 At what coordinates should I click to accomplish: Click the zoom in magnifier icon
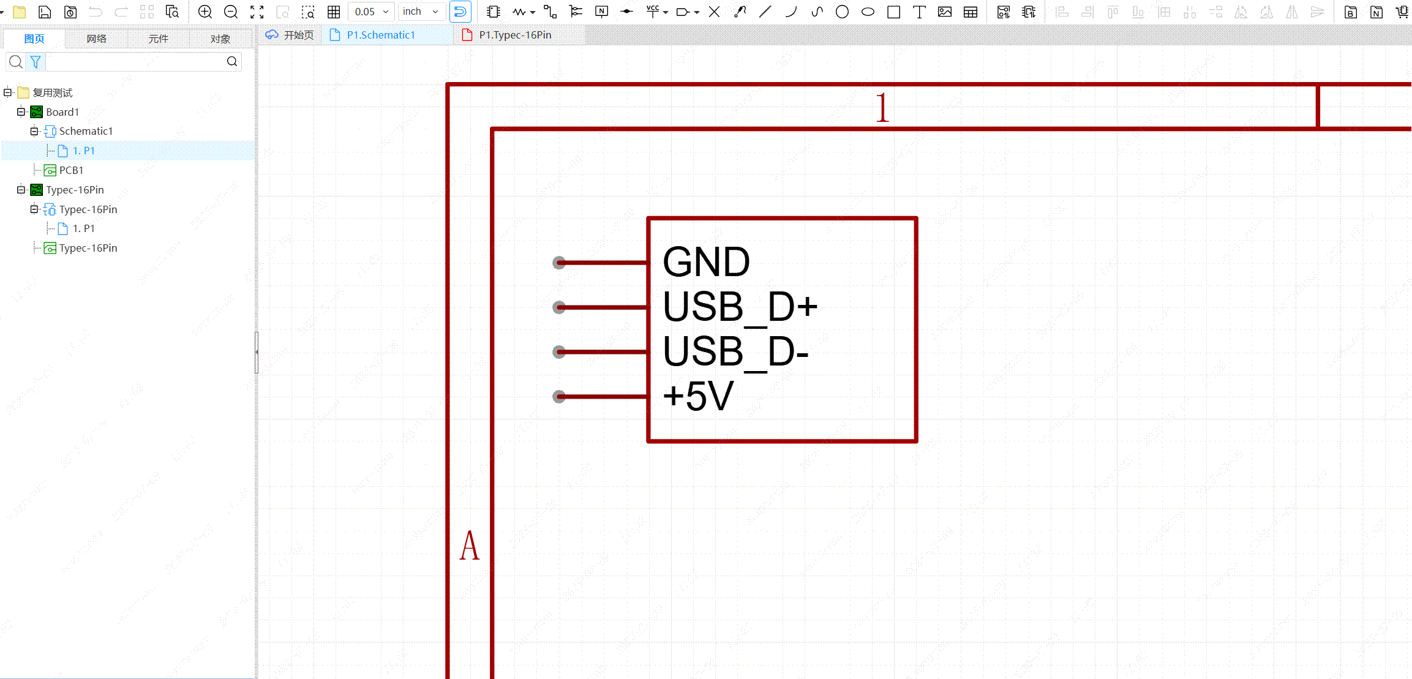[x=205, y=12]
